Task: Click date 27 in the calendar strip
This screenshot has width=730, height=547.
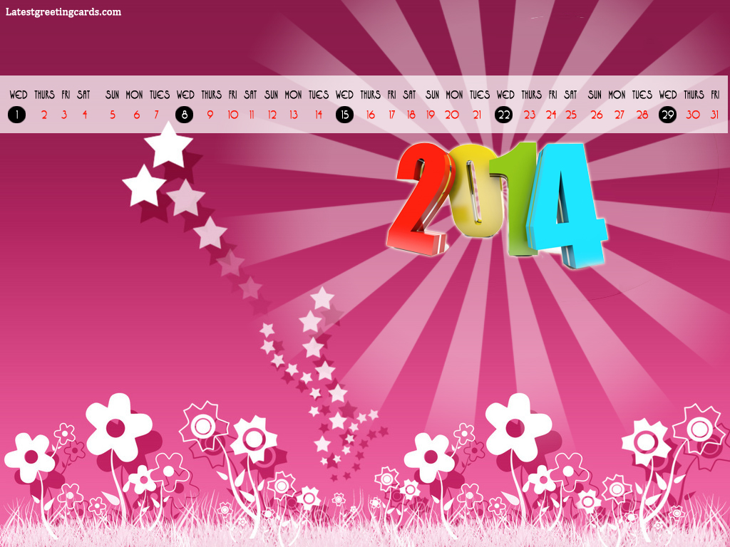Action: click(620, 115)
